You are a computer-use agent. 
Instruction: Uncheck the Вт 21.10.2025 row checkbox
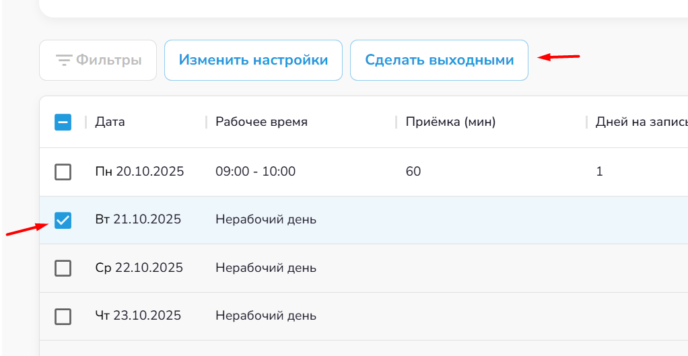[63, 220]
